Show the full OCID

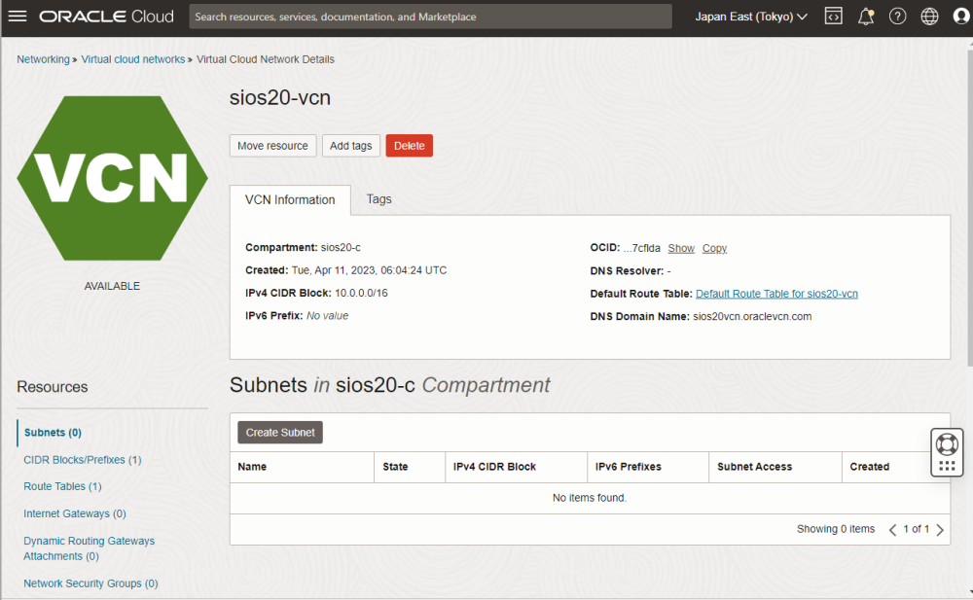681,248
